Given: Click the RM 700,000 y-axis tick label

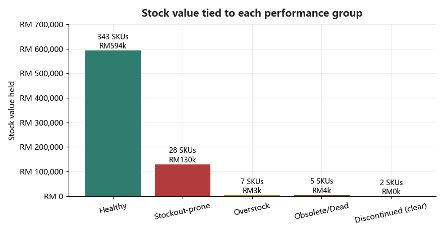Looking at the screenshot, I should click(41, 25).
